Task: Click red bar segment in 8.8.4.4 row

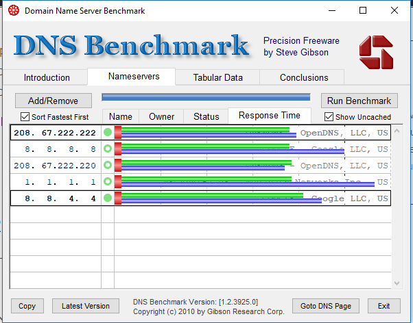Action: 118,198
